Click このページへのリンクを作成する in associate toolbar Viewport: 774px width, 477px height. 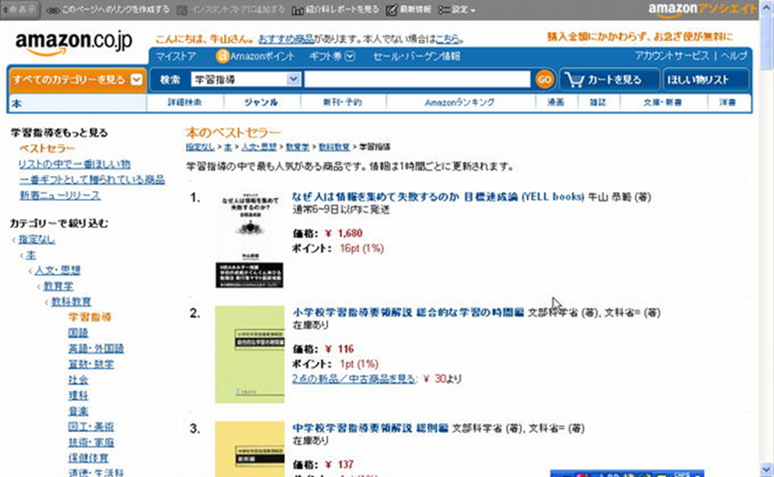tap(108, 9)
